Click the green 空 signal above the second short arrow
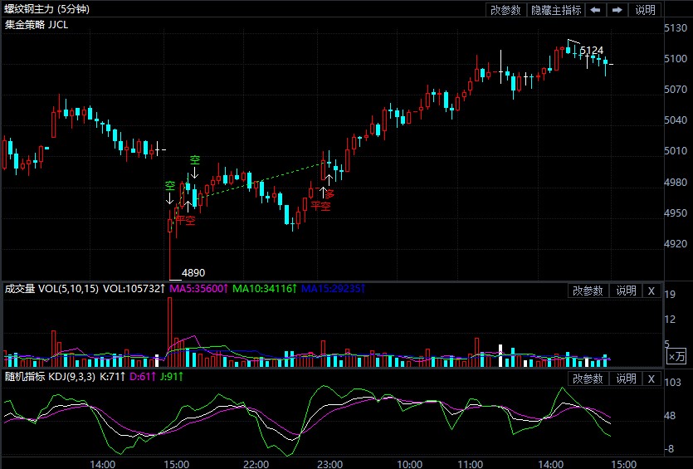Screen dimensions: 693x469 coord(195,160)
